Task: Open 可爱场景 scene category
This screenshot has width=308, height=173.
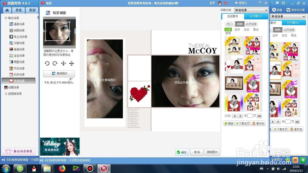Action: click(17, 43)
